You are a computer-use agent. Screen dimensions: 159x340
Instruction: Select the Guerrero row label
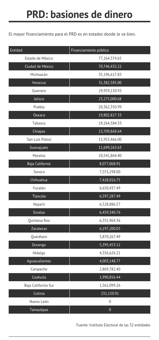[x=39, y=91]
